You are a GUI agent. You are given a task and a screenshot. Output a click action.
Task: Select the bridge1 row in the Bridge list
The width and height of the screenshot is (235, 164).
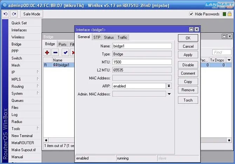(59, 65)
